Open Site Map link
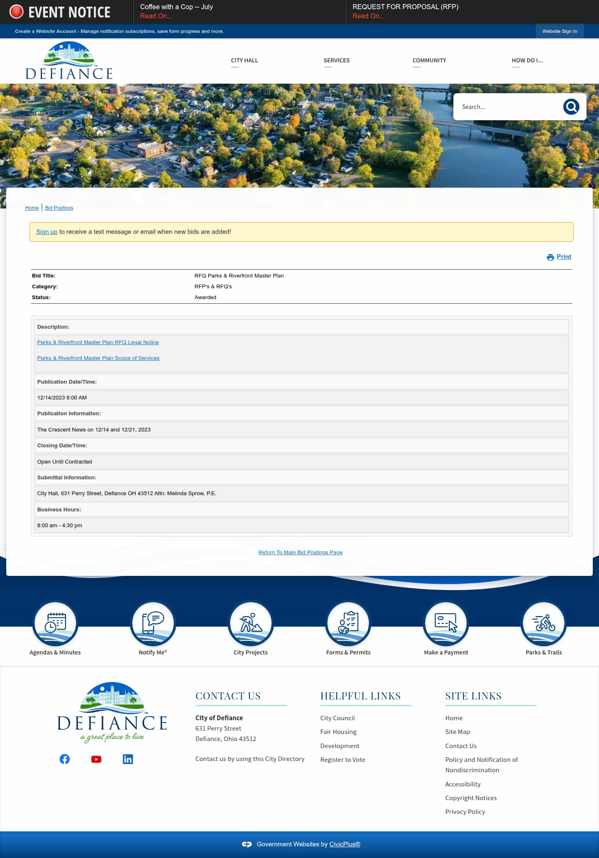The width and height of the screenshot is (599, 858). 458,732
